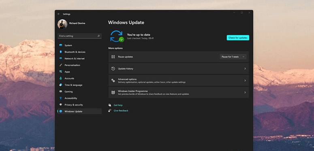Click the Accounts person icon
The width and height of the screenshot is (314, 151).
[61, 78]
